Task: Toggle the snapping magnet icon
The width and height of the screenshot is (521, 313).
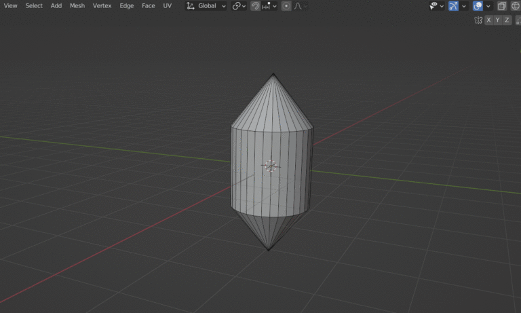Action: 256,6
